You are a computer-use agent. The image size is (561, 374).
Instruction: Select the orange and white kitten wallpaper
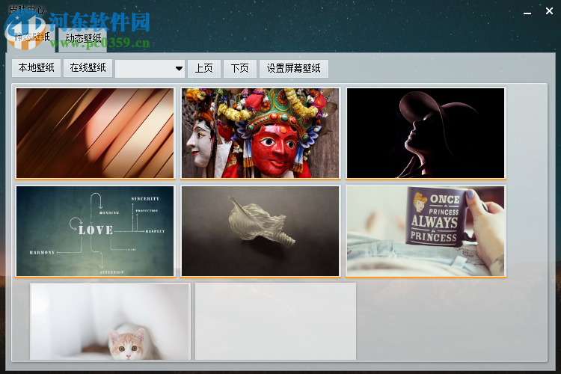110,322
